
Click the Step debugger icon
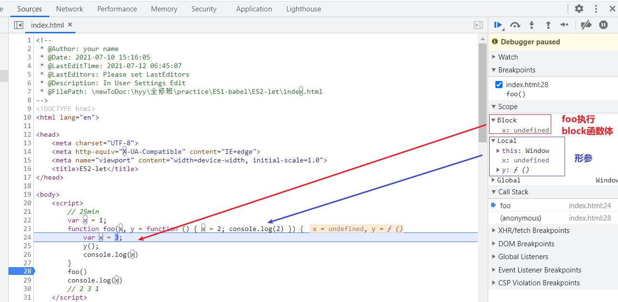point(565,25)
